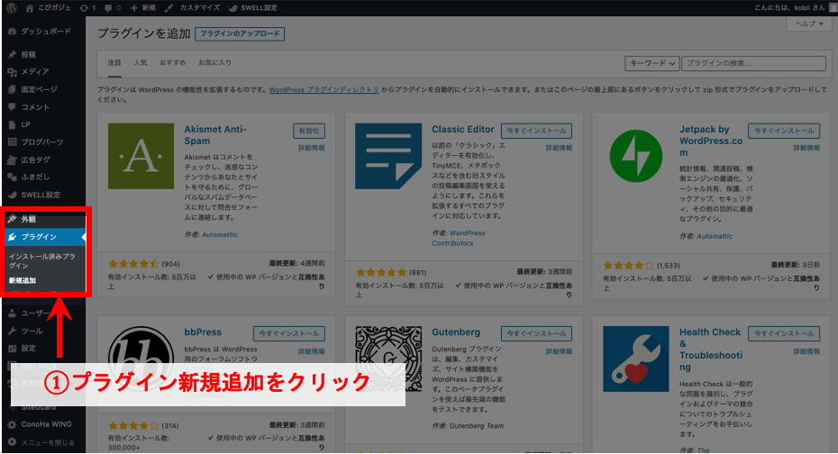Open Health Check & Troubleshooting title link
This screenshot has height=454, width=838.
[x=711, y=350]
